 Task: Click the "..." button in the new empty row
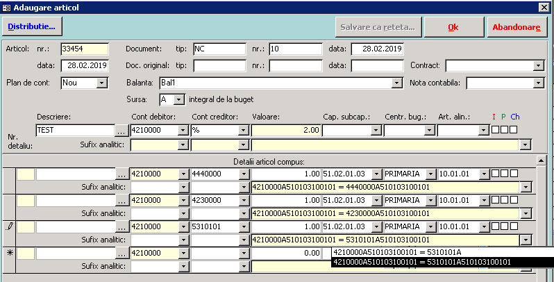tap(121, 253)
